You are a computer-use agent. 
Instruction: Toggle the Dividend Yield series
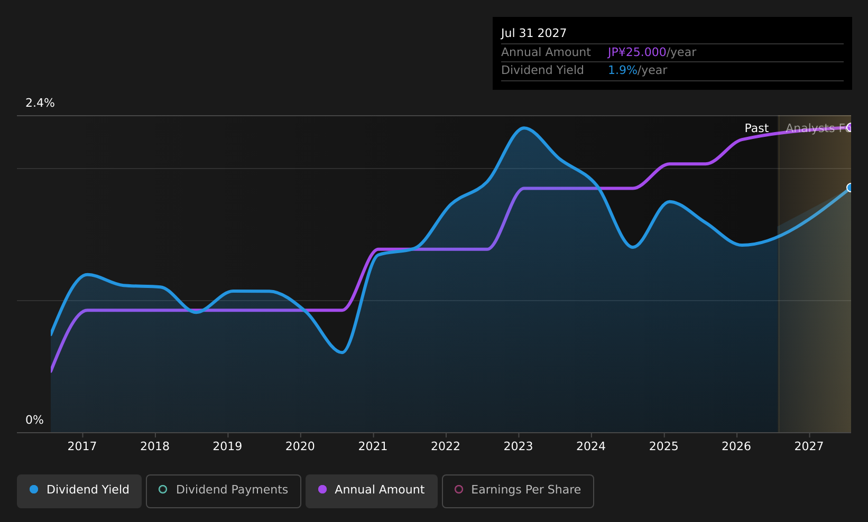click(79, 491)
